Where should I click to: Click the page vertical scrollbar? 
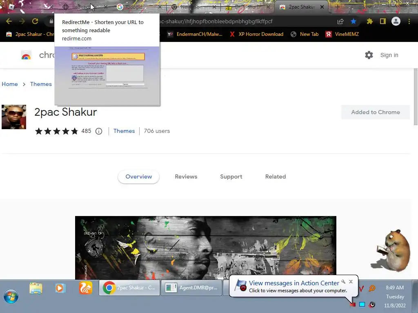click(416, 97)
